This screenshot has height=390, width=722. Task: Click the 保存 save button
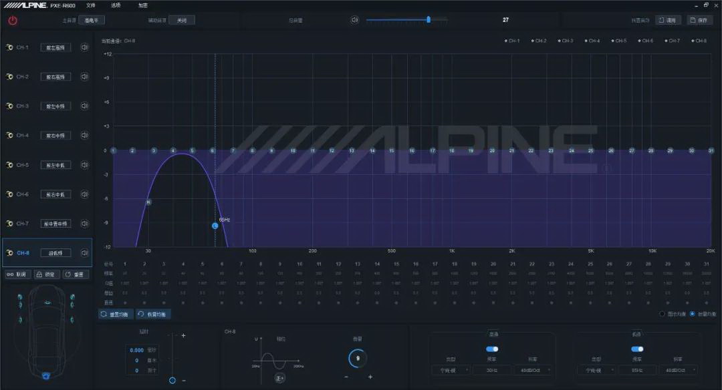point(699,20)
